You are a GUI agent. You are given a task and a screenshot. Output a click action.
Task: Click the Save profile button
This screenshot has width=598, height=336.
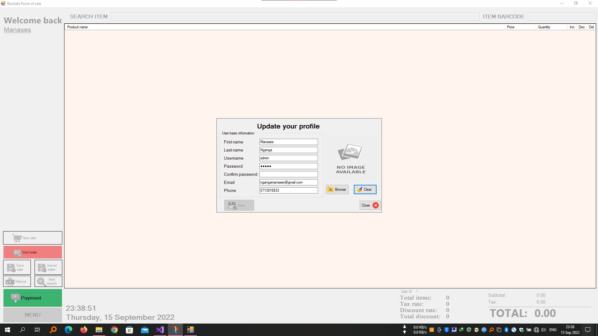coord(239,205)
